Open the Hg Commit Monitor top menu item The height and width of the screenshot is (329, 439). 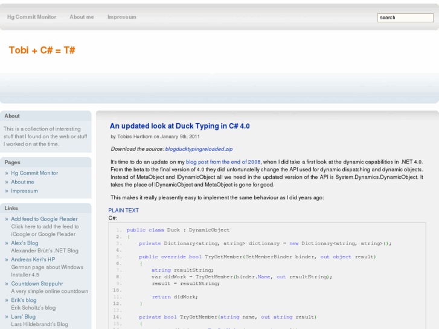pyautogui.click(x=31, y=17)
